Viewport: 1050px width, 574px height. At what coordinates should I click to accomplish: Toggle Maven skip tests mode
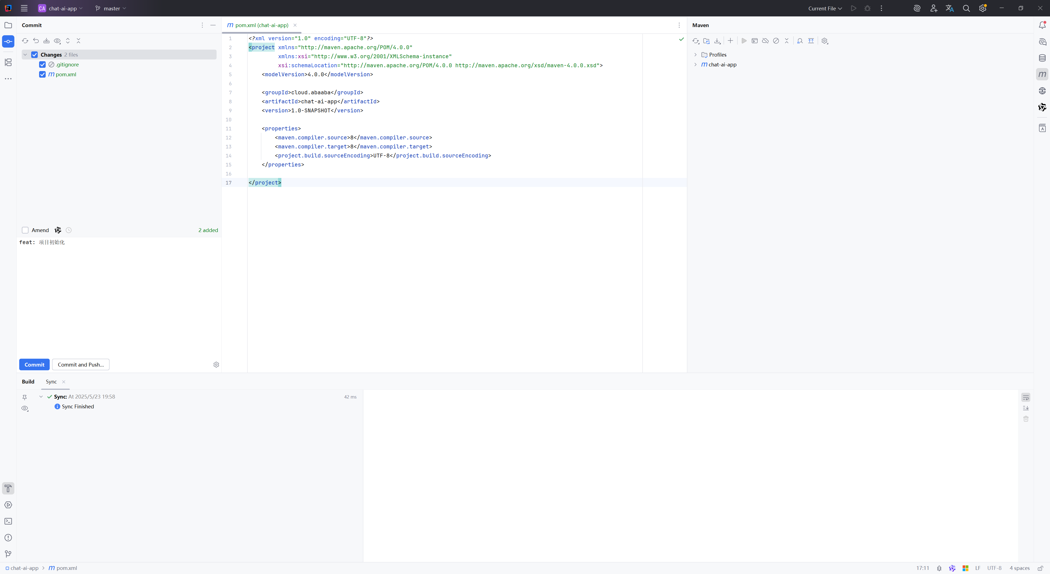[x=776, y=41]
